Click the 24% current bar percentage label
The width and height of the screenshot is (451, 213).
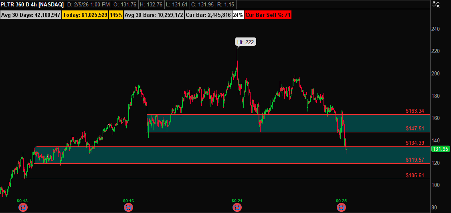(238, 15)
